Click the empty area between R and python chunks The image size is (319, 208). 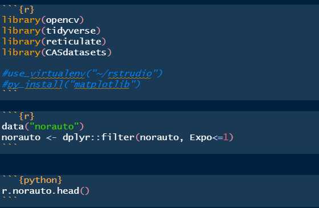pyautogui.click(x=159, y=164)
